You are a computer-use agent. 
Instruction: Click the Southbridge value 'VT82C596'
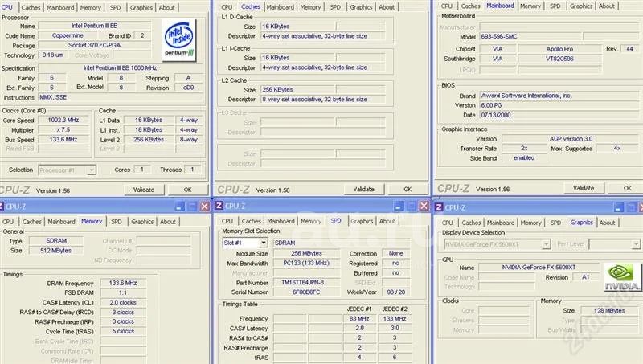coord(559,59)
